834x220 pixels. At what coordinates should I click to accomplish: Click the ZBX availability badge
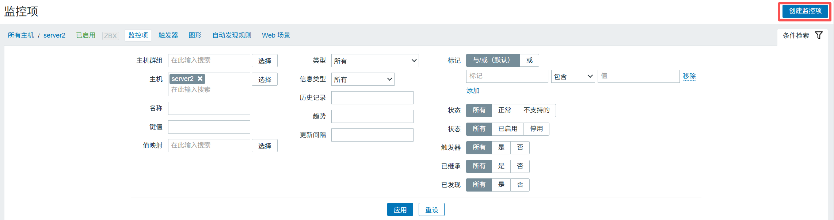point(110,36)
